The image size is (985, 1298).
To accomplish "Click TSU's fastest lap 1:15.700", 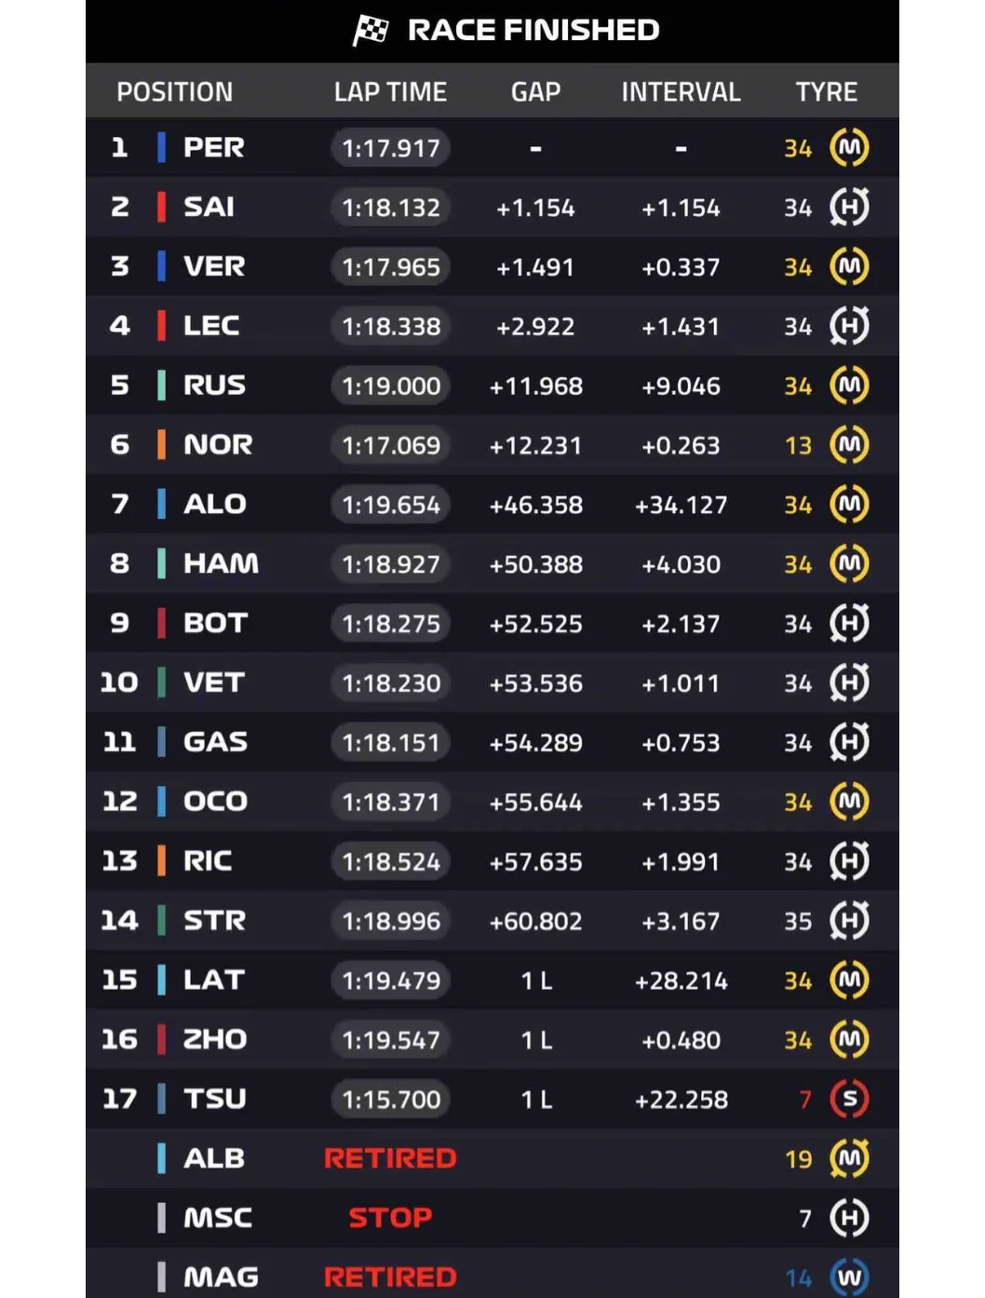I will pos(390,1100).
